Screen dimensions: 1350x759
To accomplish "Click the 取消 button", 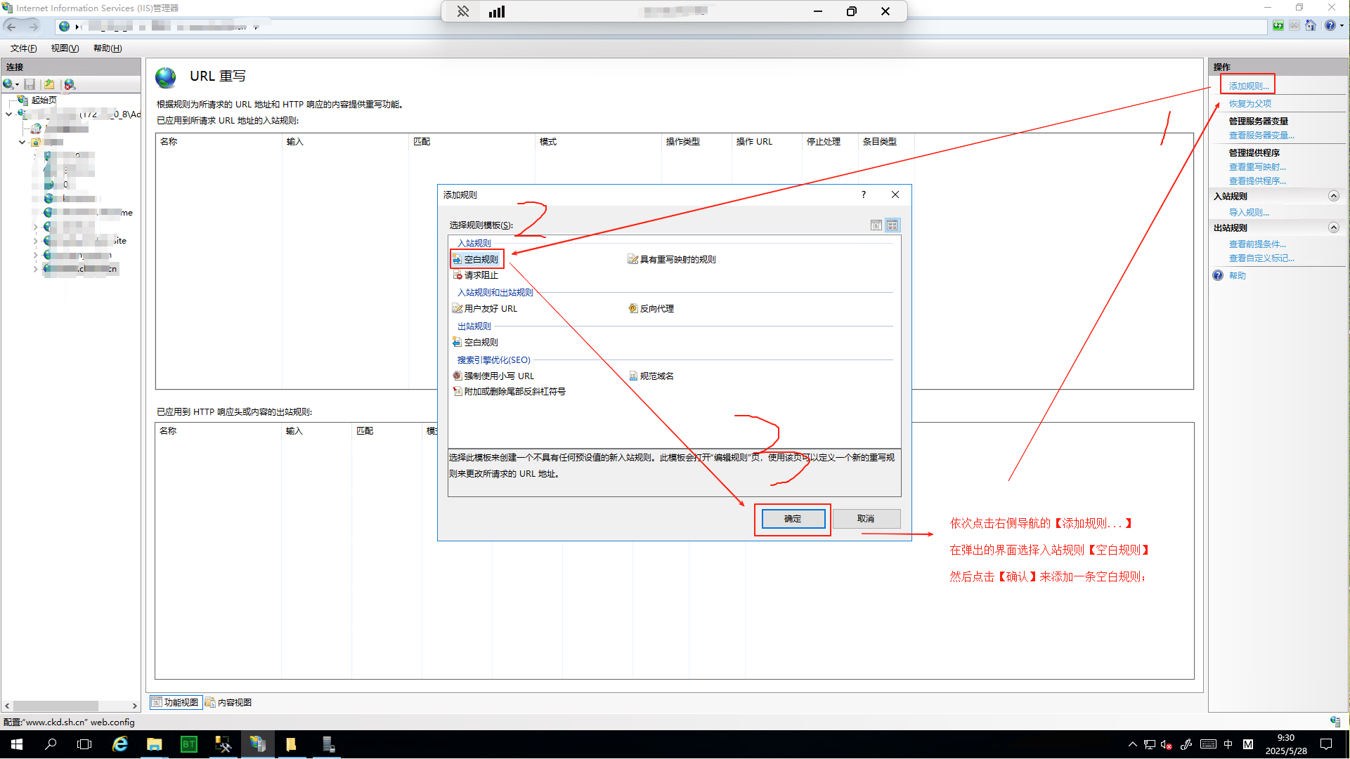I will click(x=866, y=519).
